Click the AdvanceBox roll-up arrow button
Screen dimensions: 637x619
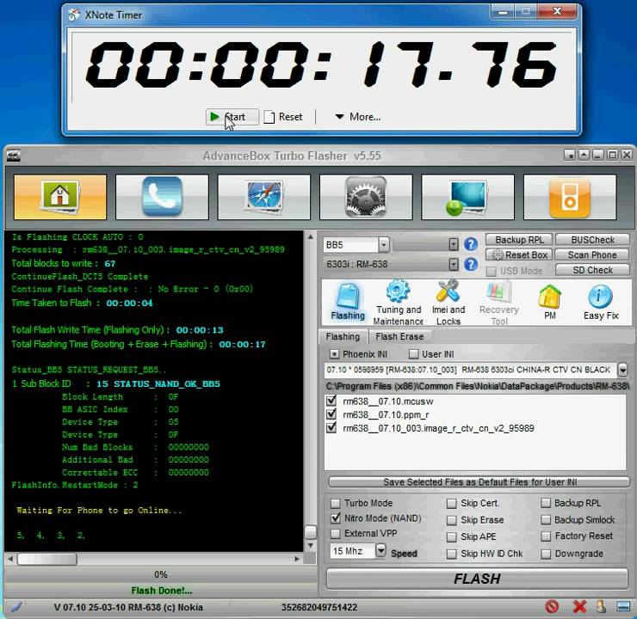coord(584,155)
